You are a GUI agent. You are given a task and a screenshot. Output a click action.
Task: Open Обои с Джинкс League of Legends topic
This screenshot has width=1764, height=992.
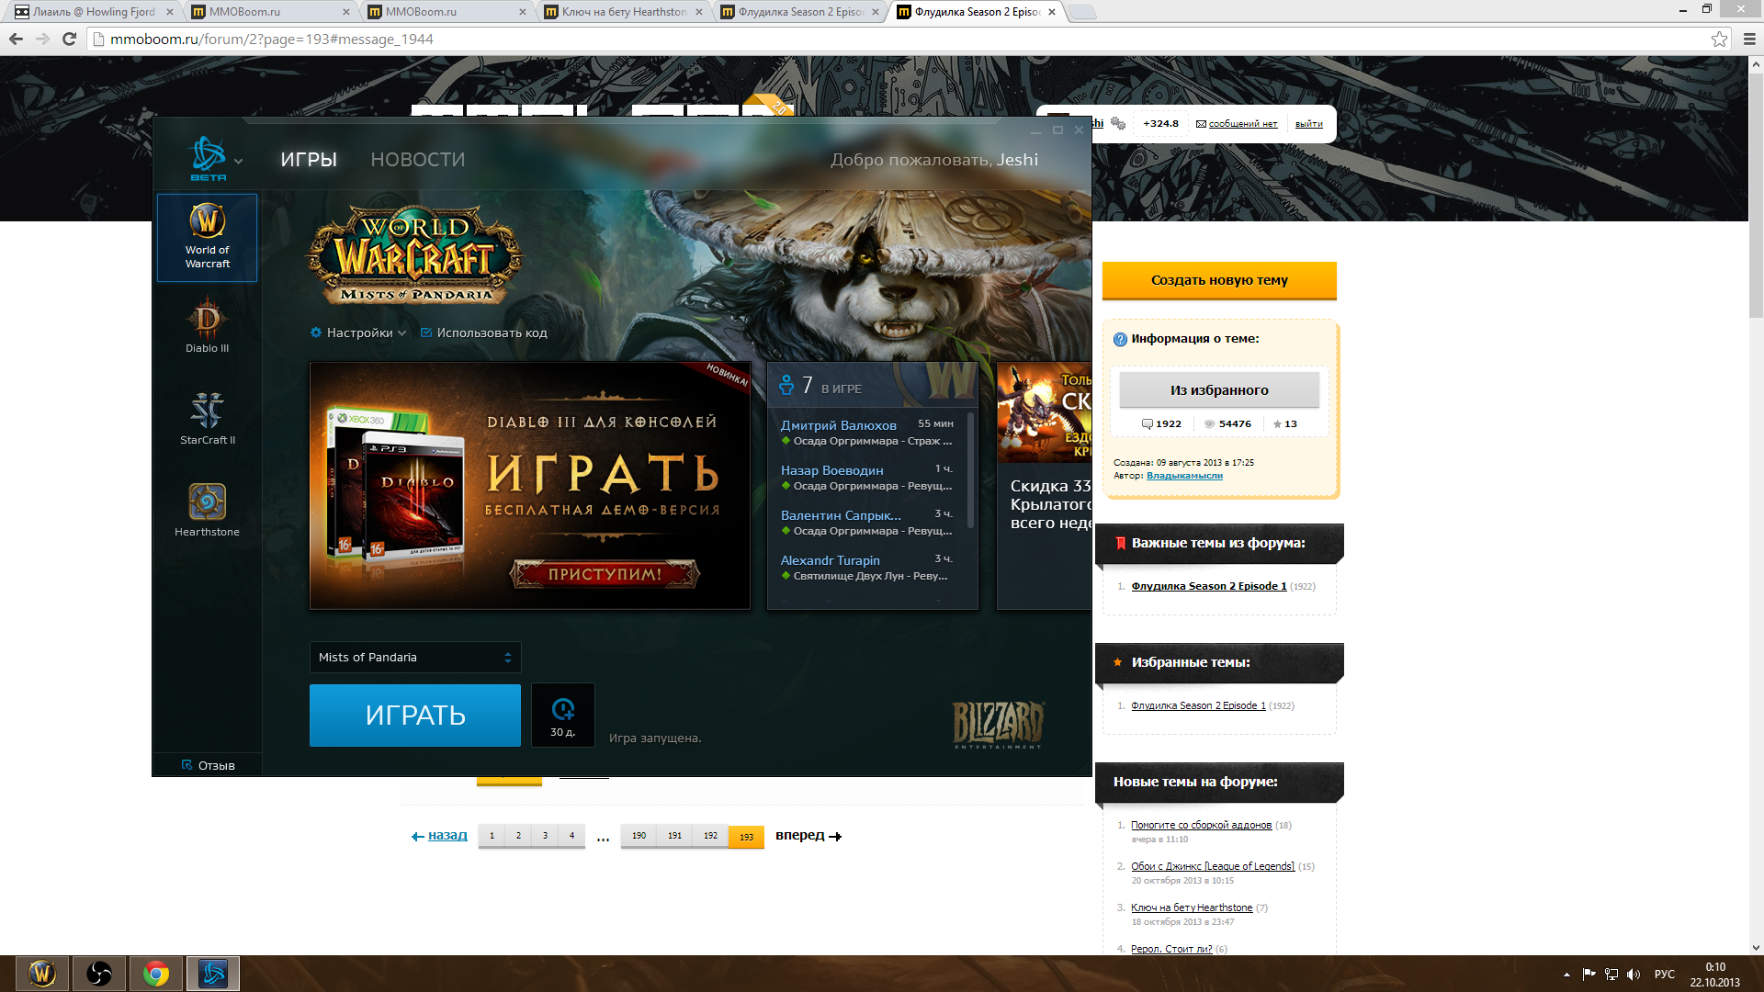[1212, 866]
